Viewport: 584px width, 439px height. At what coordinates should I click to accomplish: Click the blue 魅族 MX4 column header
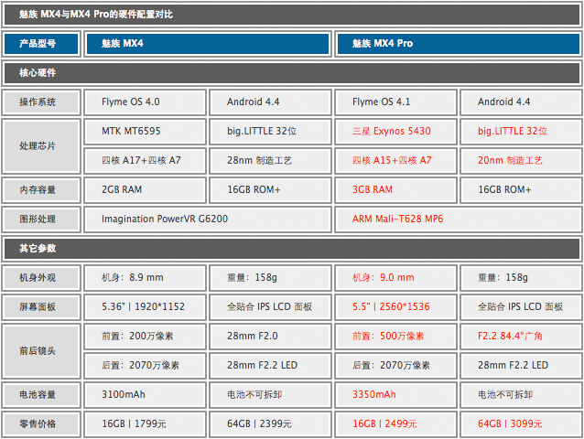point(208,44)
